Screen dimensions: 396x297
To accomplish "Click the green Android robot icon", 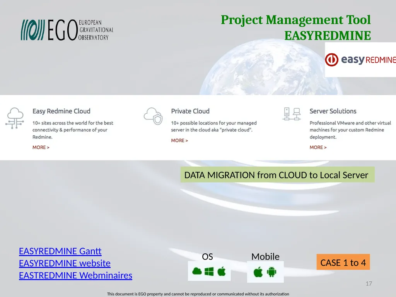I will coord(271,272).
